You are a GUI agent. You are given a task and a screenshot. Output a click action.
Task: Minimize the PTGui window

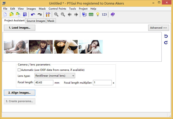pos(153,3)
